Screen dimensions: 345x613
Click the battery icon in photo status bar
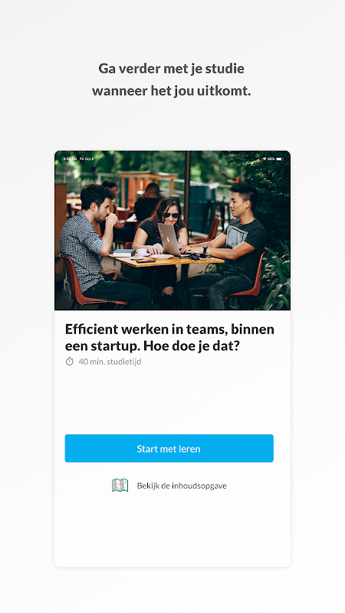click(280, 159)
